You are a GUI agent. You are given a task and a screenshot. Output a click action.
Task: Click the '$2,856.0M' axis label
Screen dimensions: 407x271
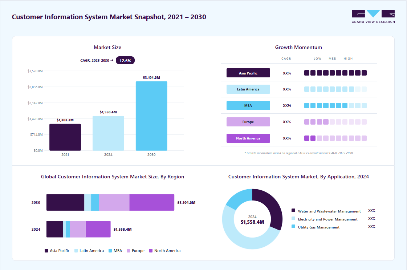[35, 87]
